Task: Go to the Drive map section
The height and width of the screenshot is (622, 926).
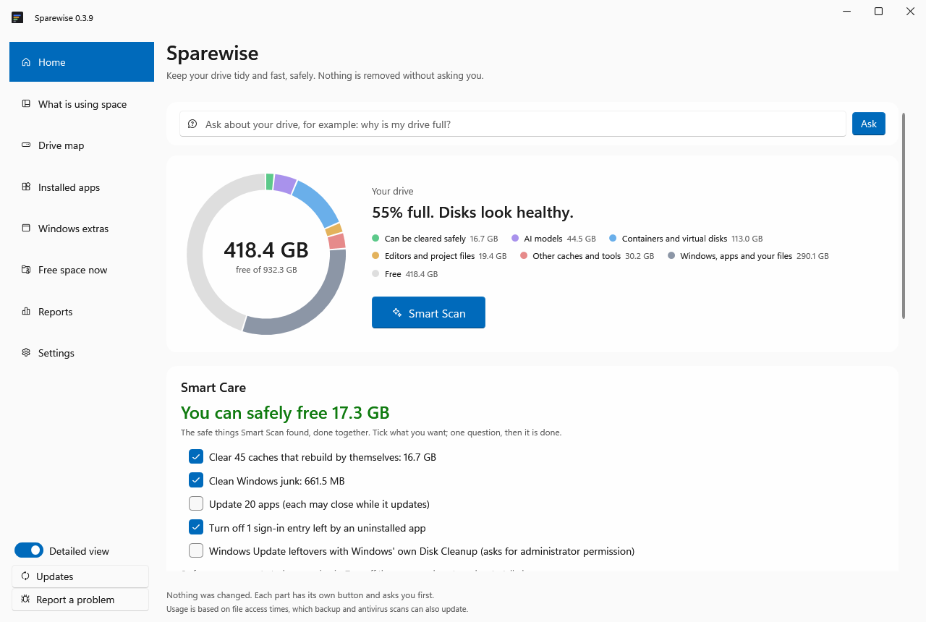Action: (x=82, y=145)
